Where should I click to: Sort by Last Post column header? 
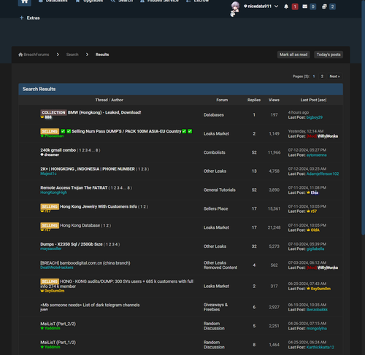click(309, 100)
